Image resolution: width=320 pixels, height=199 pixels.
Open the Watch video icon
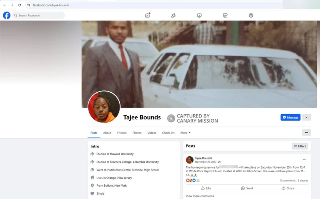[199, 16]
